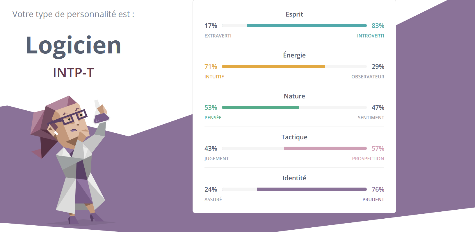Screen dimensions: 475x232
Task: Click the large "Logicien" title
Action: 73,45
